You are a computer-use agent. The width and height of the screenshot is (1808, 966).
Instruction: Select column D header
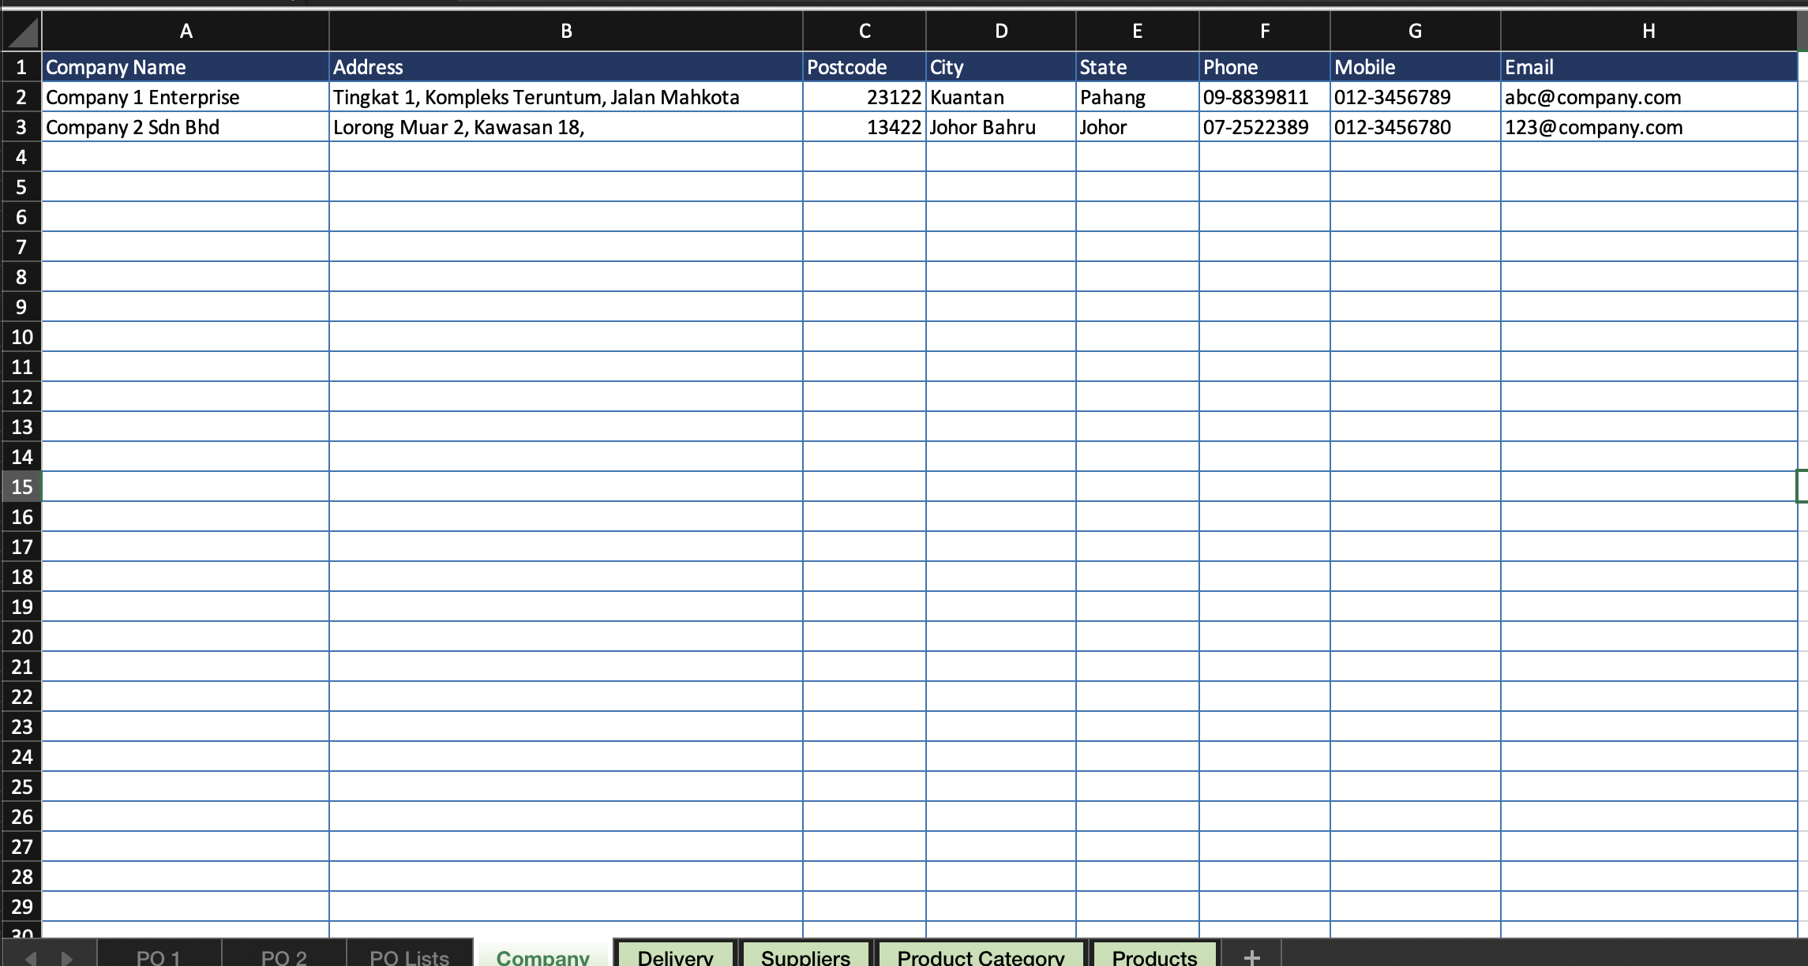point(1001,32)
